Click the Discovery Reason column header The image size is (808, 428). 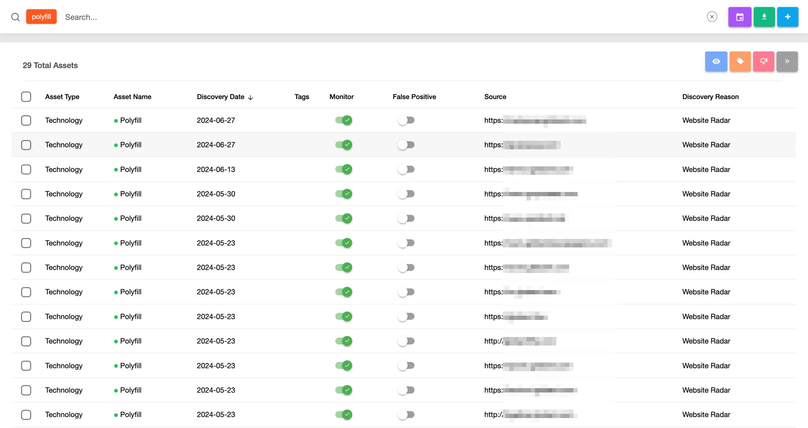point(710,97)
